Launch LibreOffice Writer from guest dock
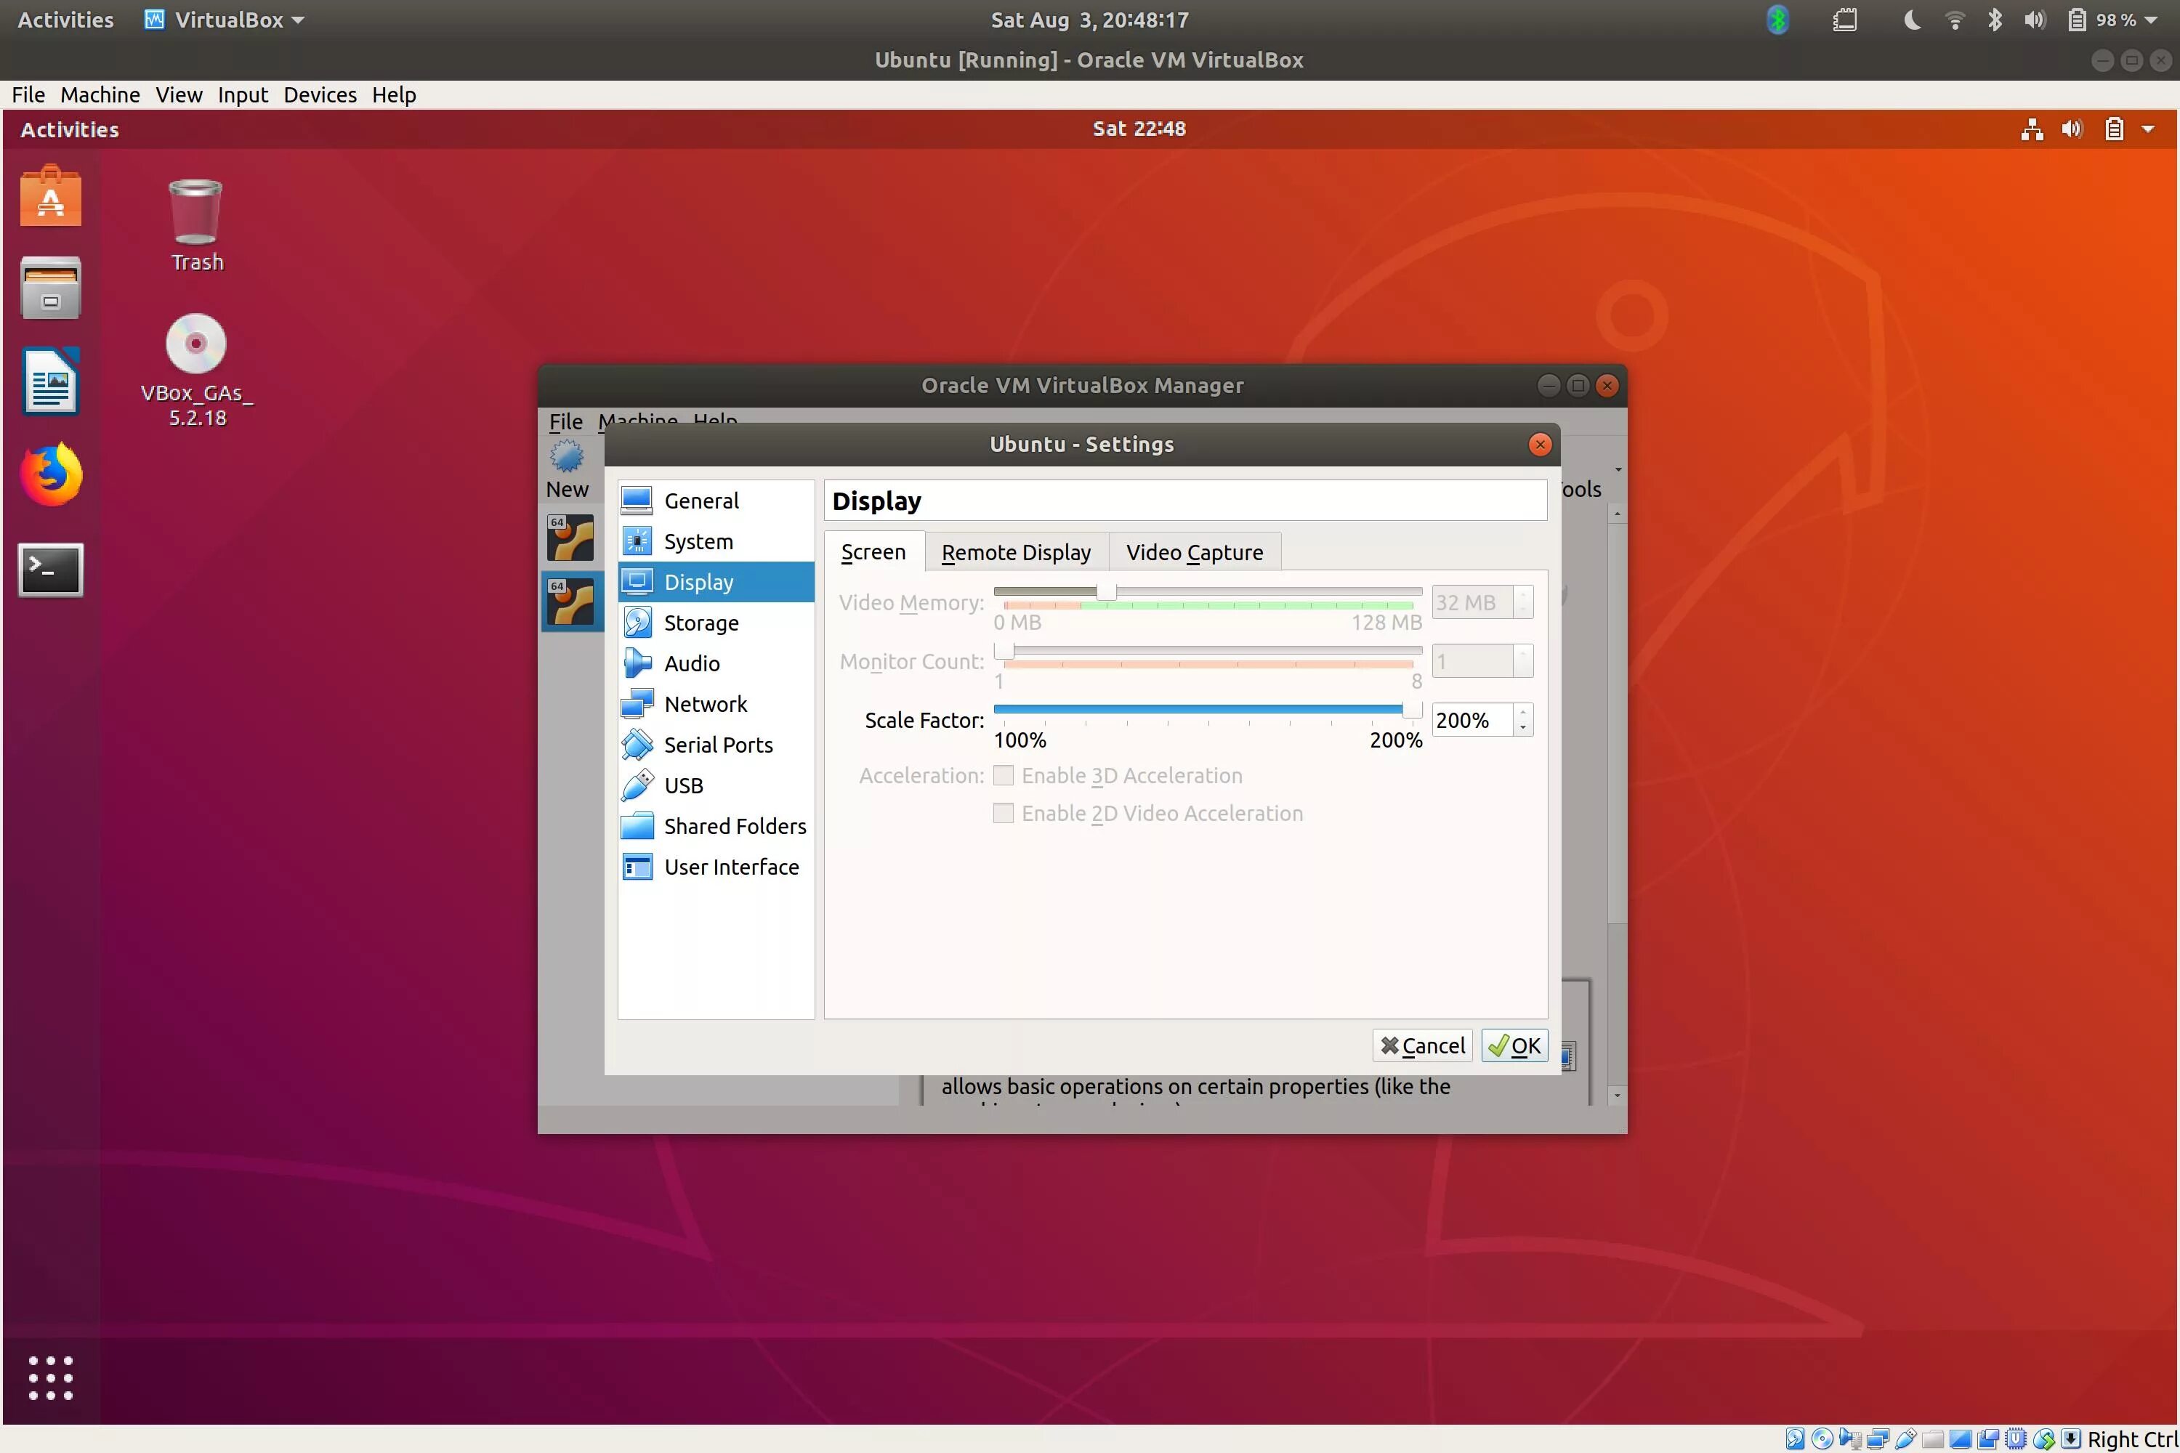 pyautogui.click(x=51, y=381)
